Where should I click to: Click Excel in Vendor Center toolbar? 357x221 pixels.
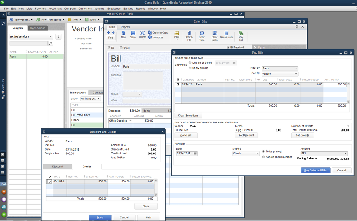[x=92, y=20]
